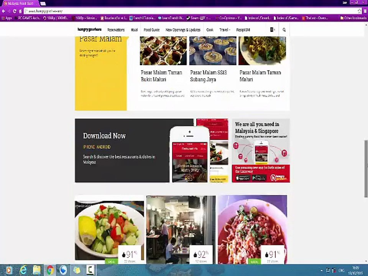This screenshot has height=276, width=368.
Task: Open the user account icon in site header
Action: tap(273, 30)
